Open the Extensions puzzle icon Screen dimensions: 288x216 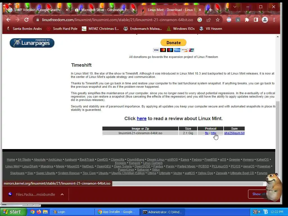click(247, 20)
